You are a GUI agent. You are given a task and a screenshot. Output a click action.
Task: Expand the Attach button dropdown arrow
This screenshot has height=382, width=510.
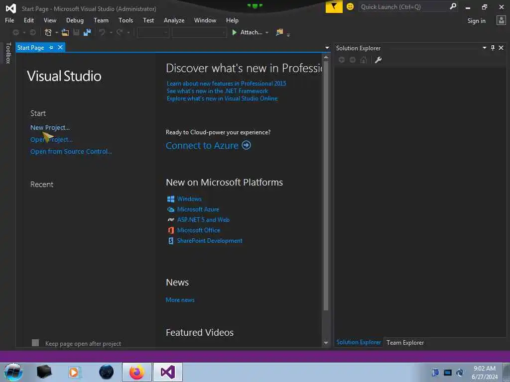(x=267, y=32)
